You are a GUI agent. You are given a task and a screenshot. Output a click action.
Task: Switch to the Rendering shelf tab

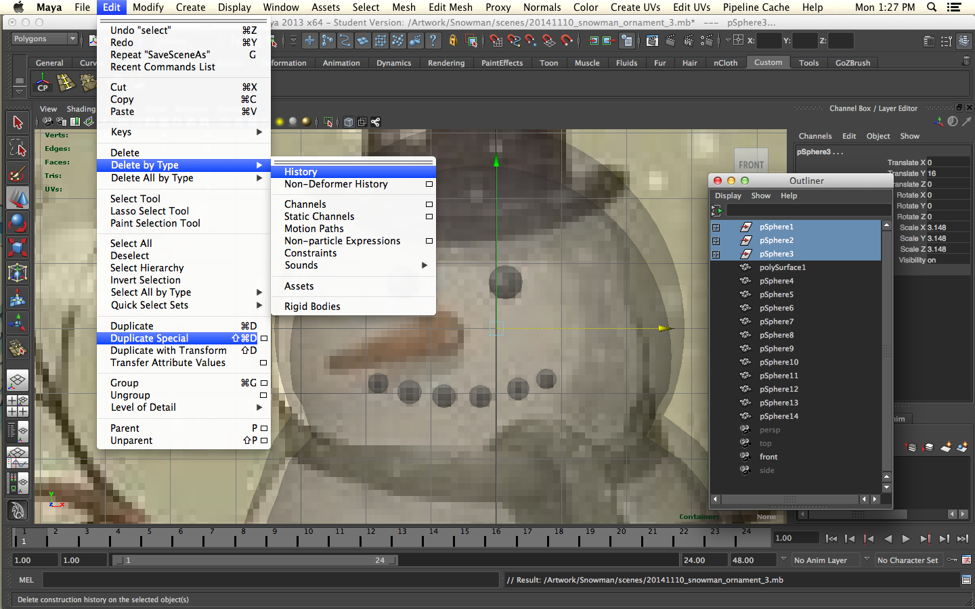[x=446, y=63]
